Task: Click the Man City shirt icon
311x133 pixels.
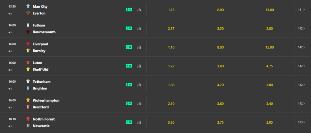Action: point(28,6)
